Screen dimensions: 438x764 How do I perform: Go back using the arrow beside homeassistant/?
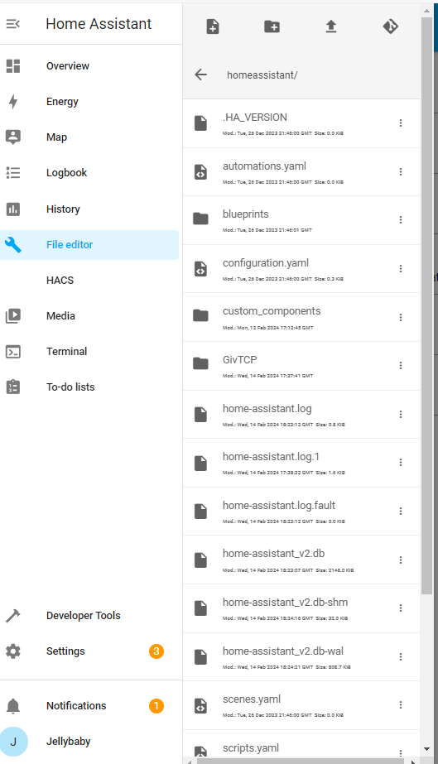[x=200, y=74]
